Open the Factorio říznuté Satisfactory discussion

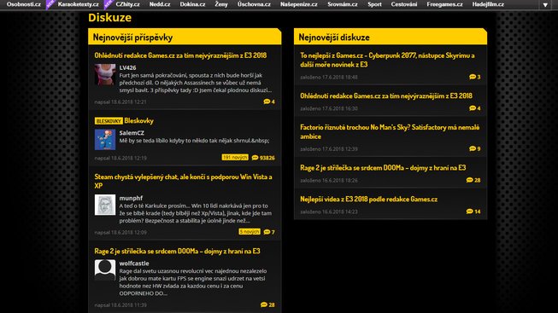click(x=390, y=132)
